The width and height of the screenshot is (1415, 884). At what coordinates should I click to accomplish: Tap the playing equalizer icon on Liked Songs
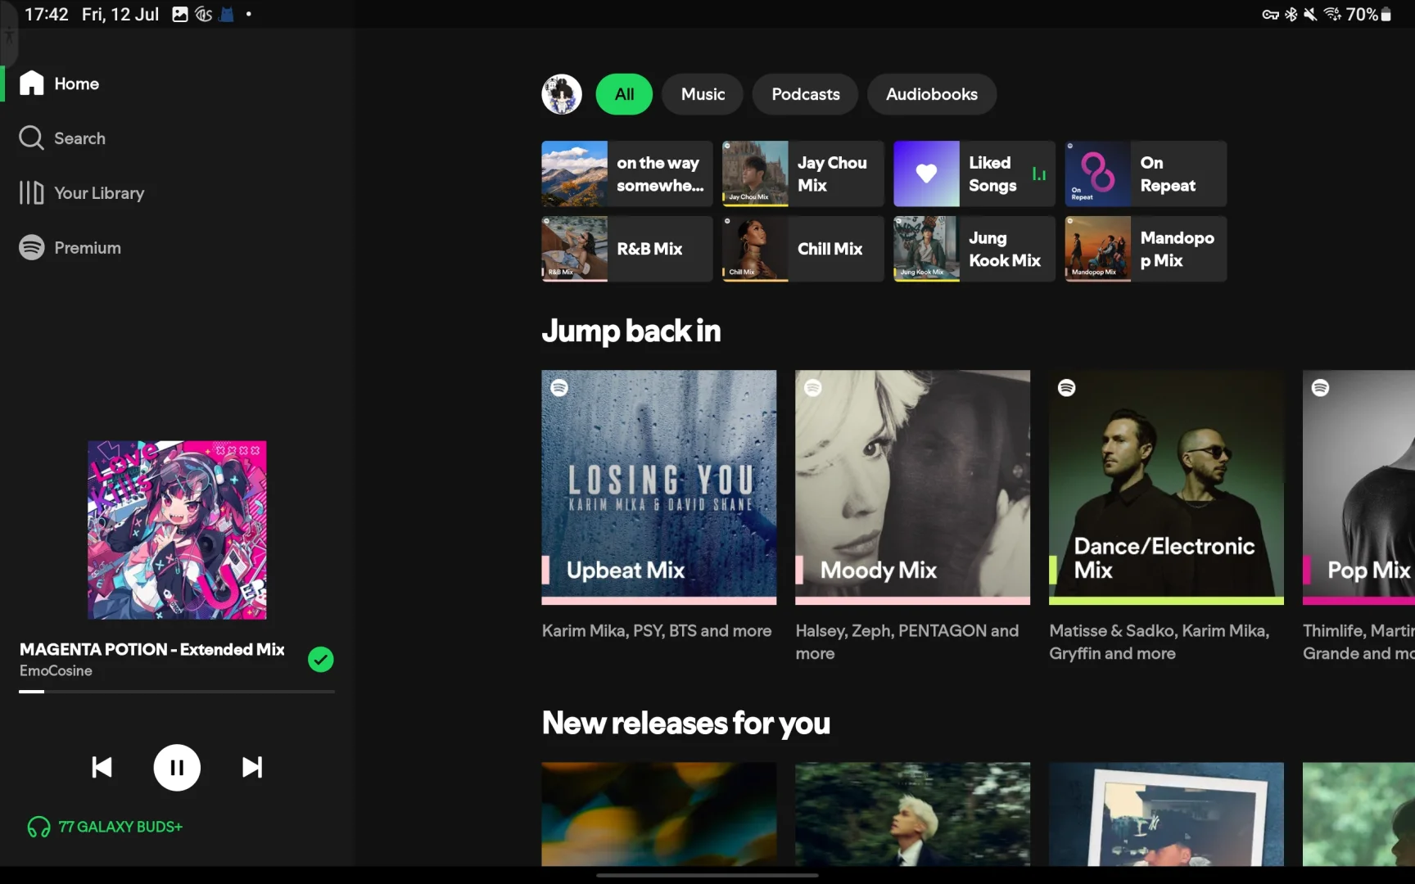[x=1039, y=174]
